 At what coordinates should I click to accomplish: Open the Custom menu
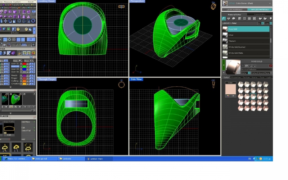[x=17, y=2]
